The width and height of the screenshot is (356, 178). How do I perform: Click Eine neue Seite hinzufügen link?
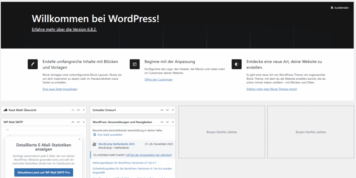[60, 89]
